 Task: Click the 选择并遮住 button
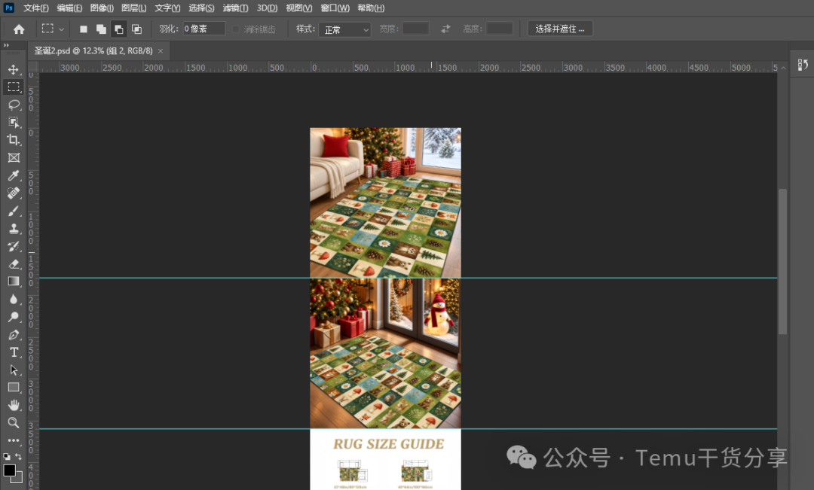pyautogui.click(x=560, y=29)
